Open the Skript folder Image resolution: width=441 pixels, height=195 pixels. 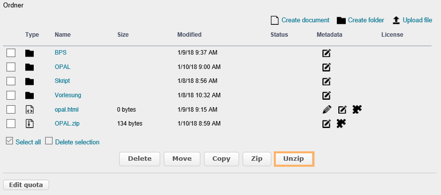62,81
